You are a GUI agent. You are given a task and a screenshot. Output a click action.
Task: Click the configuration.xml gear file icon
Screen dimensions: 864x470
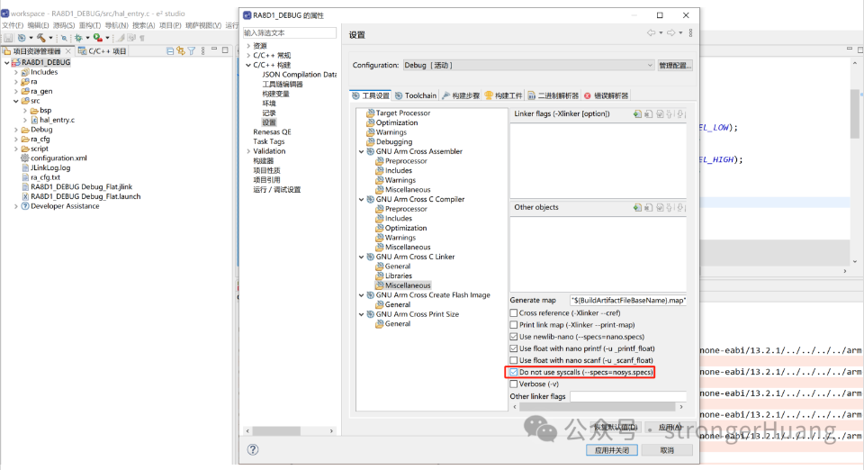(25, 158)
